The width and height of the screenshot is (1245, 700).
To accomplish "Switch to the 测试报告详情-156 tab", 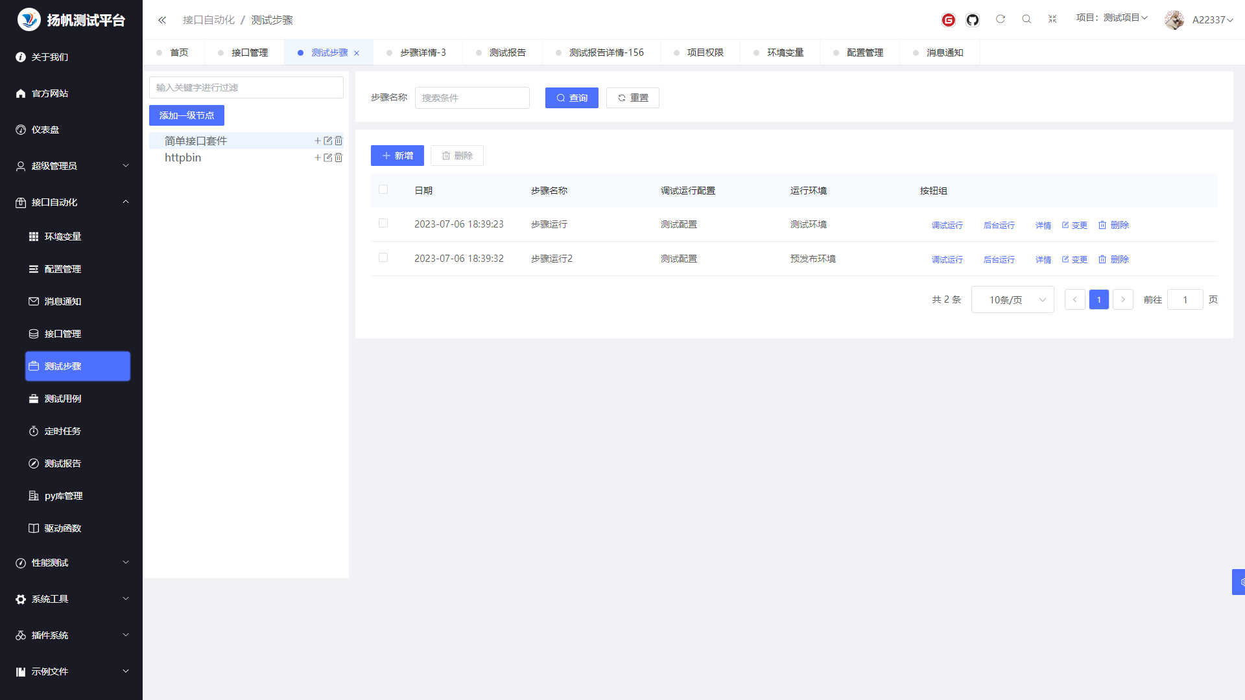I will [606, 52].
